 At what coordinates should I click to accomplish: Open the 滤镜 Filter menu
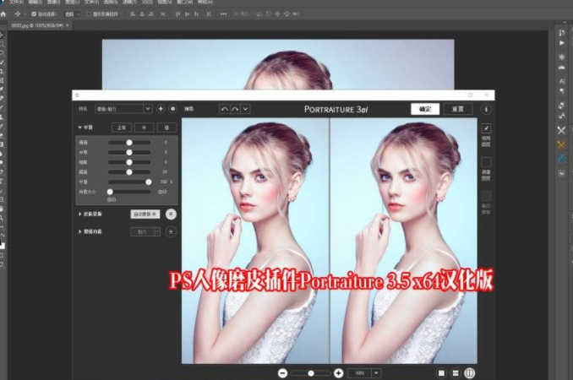[130, 2]
